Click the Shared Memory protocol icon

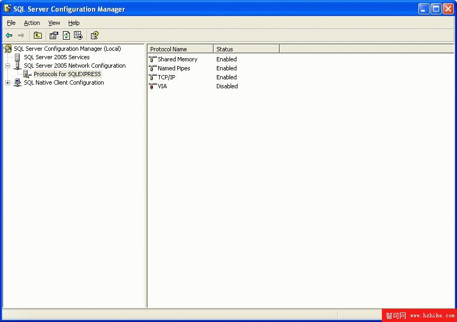click(153, 59)
